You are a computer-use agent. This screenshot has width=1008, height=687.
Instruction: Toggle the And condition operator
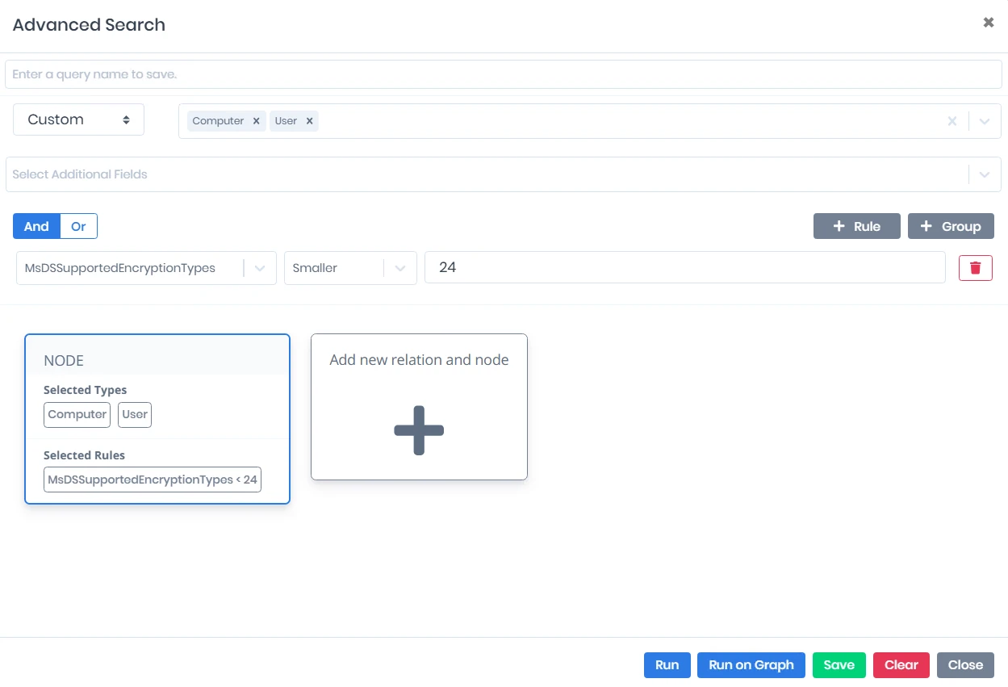point(36,226)
